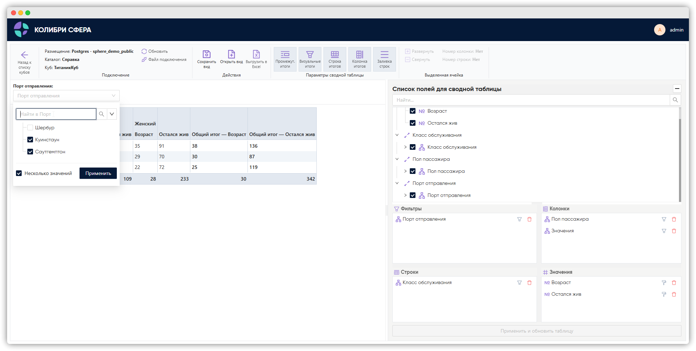The width and height of the screenshot is (696, 351).
Task: Export to Excel with Выгрузить в Excel
Action: tap(256, 59)
